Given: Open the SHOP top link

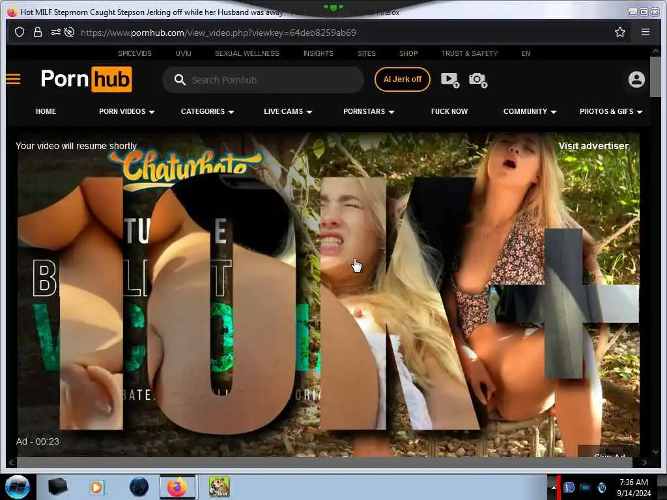Looking at the screenshot, I should pos(408,53).
